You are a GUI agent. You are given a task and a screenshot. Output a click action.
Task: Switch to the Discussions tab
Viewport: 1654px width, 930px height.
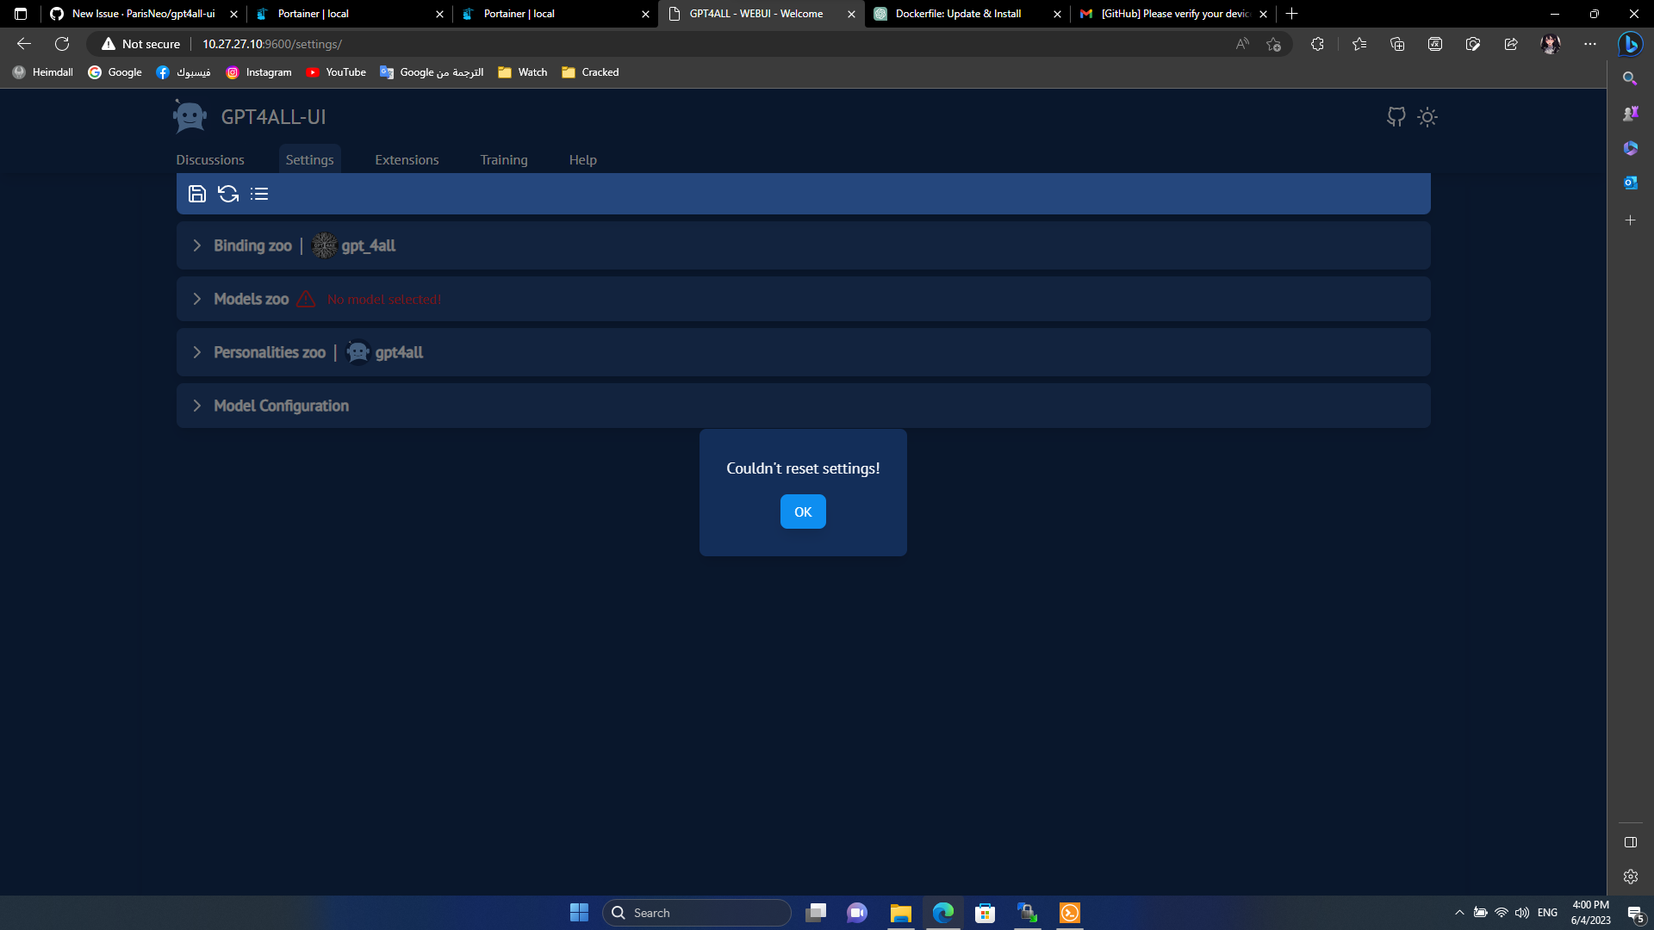(x=210, y=159)
